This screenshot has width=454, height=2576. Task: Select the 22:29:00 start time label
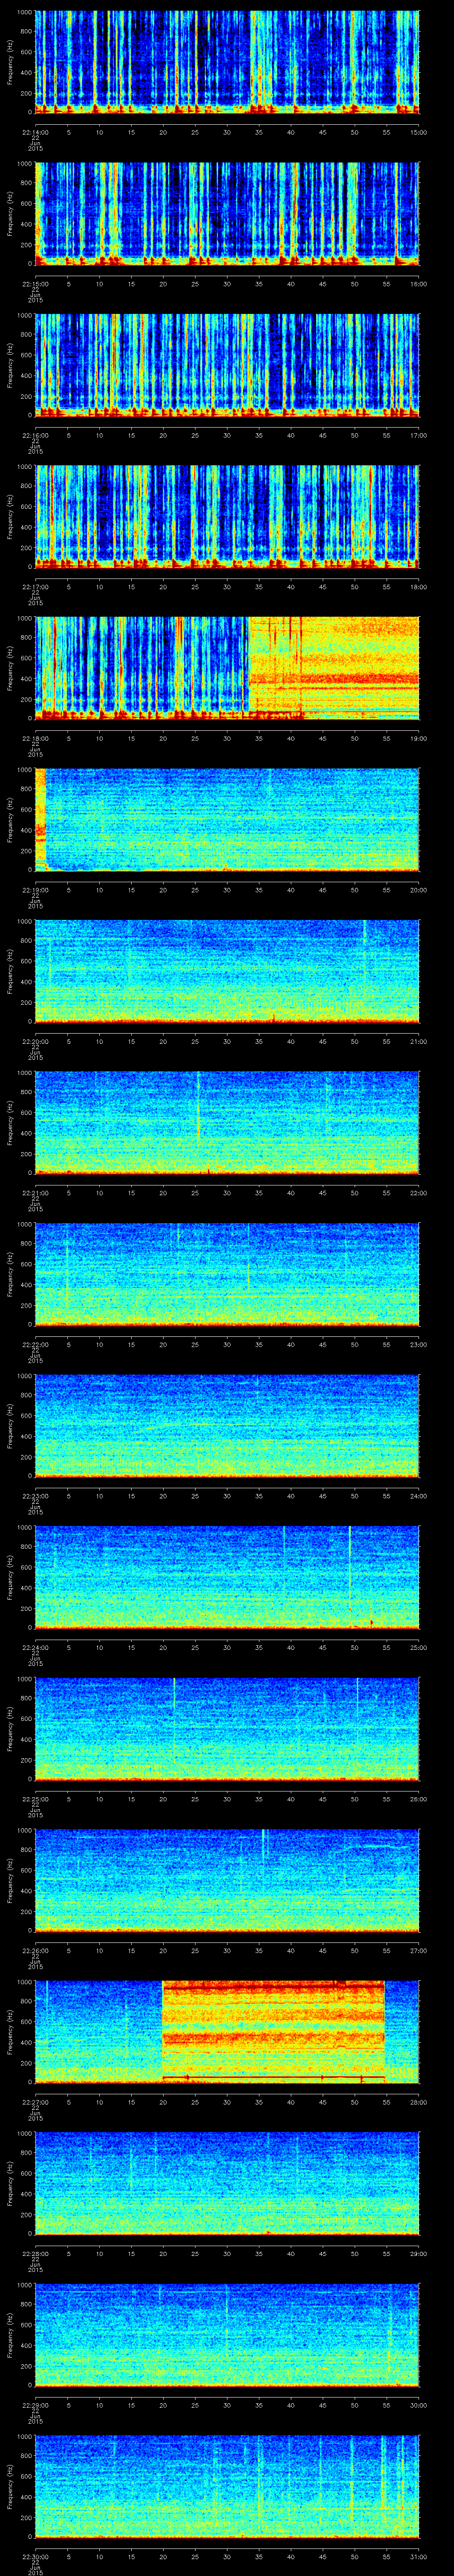point(35,2404)
